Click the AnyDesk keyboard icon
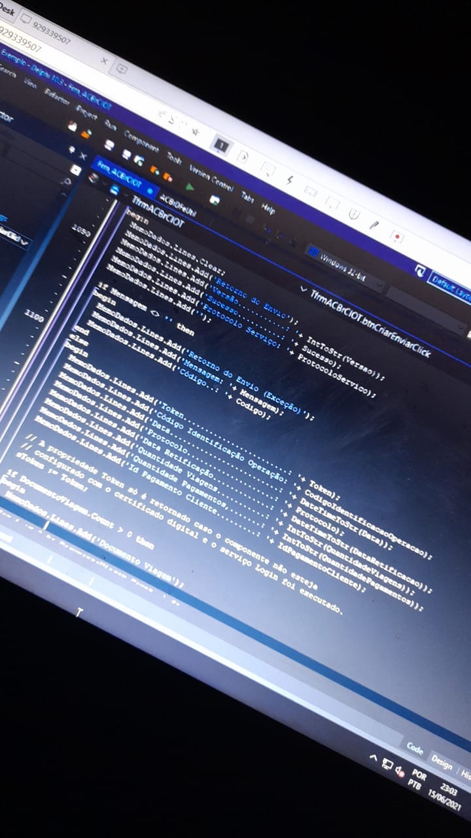This screenshot has width=471, height=838. tap(311, 191)
